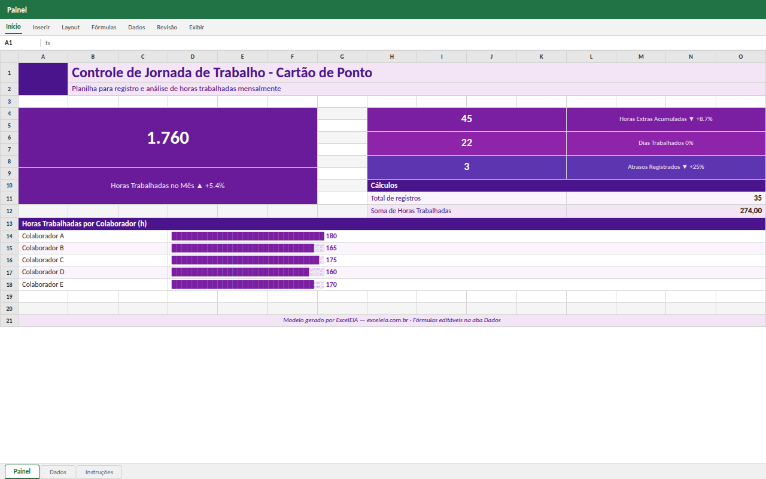766x479 pixels.
Task: Select column D header
Action: coord(193,57)
